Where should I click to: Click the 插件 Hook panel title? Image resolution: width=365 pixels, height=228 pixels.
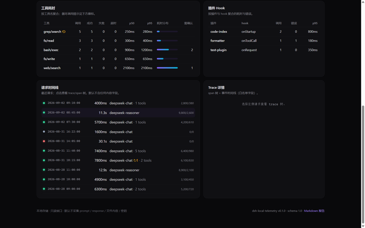coord(216,8)
